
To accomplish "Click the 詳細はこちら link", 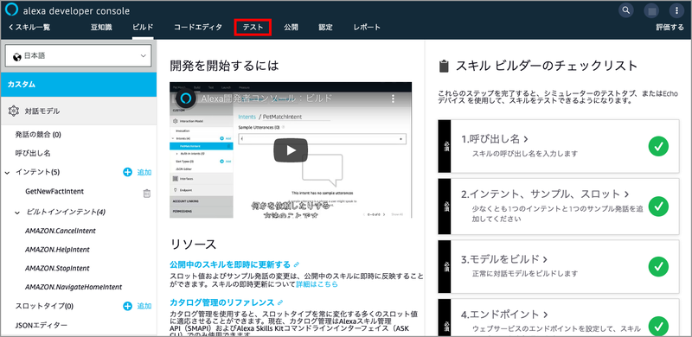I will click(x=317, y=284).
